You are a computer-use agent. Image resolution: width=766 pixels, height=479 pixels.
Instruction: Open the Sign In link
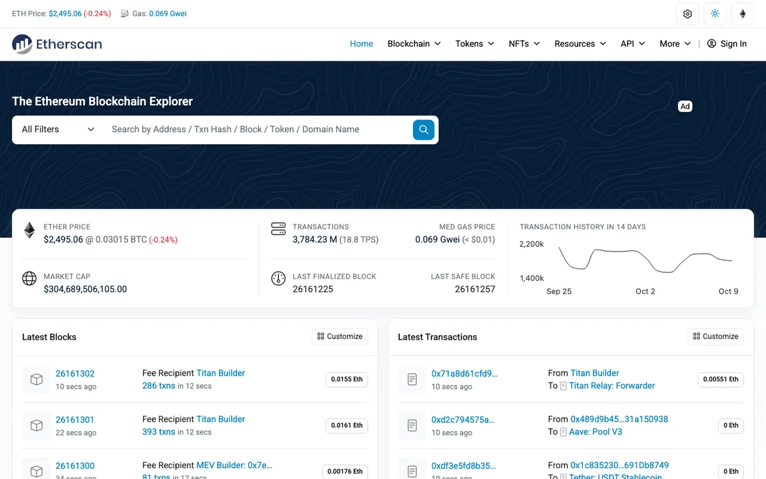click(x=727, y=44)
